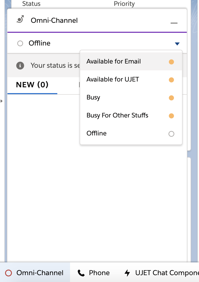Click the Priority column header
This screenshot has width=199, height=282.
click(x=124, y=4)
